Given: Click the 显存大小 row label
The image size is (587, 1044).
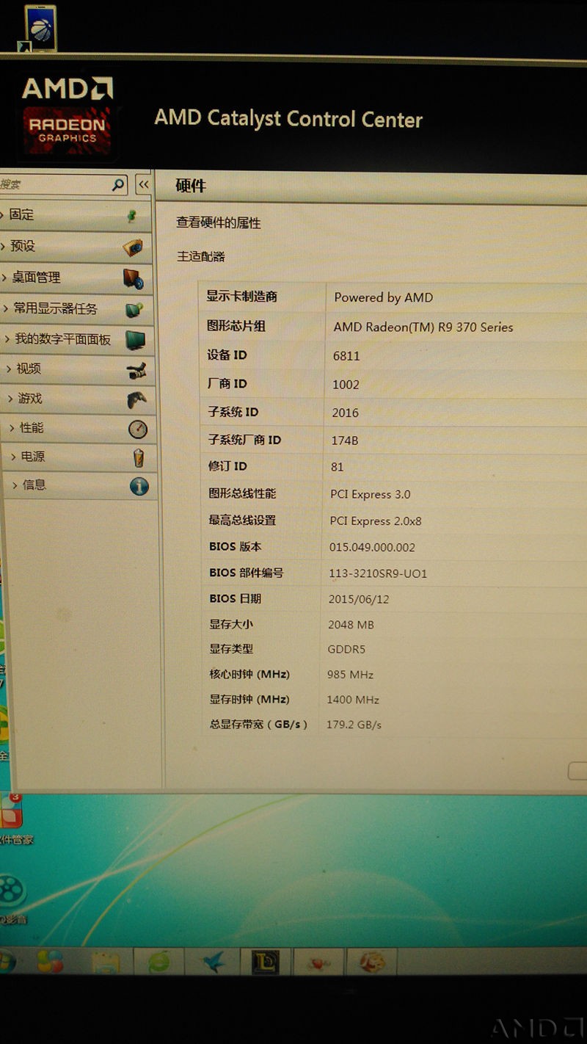Looking at the screenshot, I should pos(231,624).
